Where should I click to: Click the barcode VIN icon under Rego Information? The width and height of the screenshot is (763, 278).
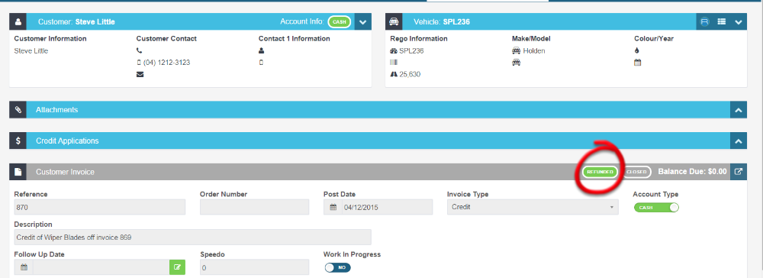pyautogui.click(x=394, y=63)
